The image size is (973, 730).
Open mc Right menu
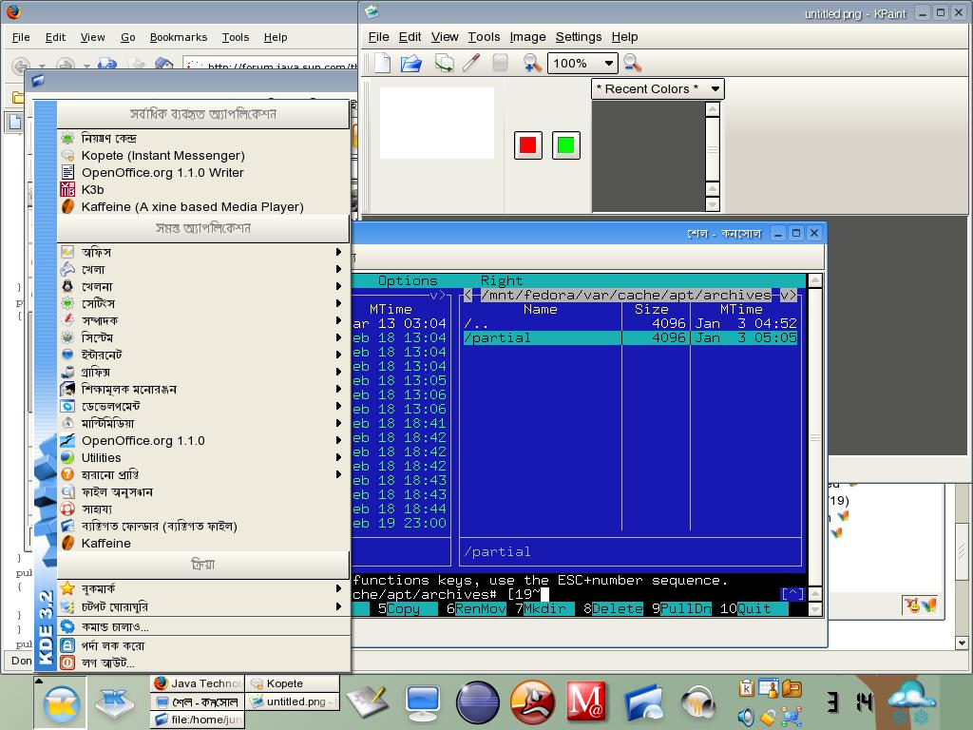[x=502, y=280]
